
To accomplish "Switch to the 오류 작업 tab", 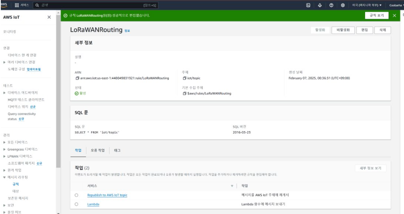I will coord(98,151).
